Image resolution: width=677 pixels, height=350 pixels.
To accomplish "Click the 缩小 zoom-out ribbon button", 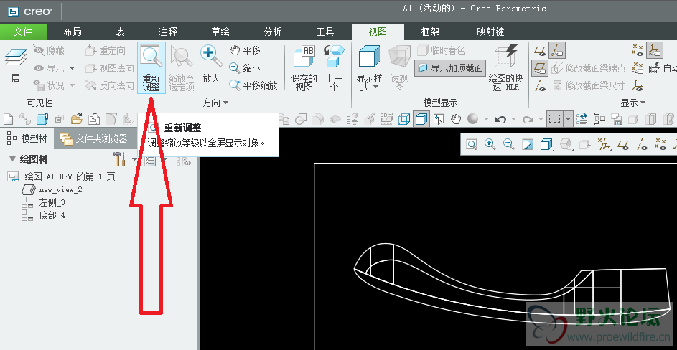I will pos(245,68).
